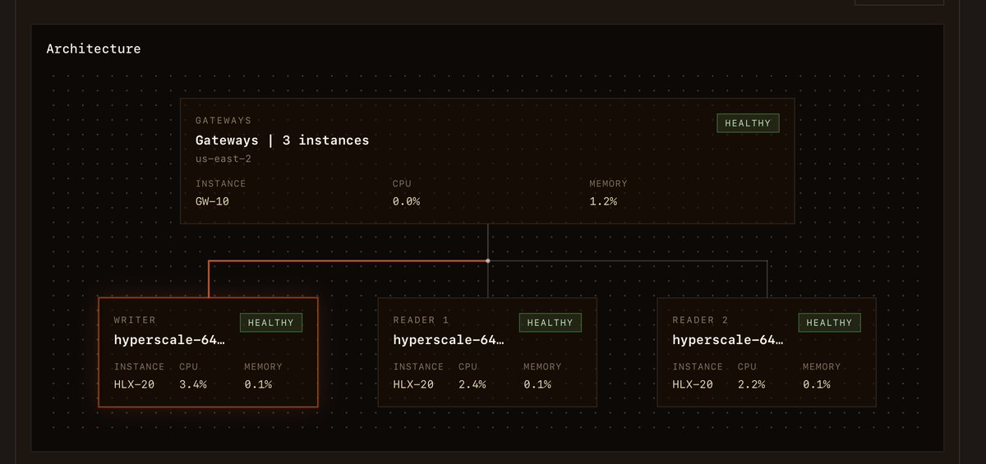Select the Writer hyperscale node card
The width and height of the screenshot is (986, 464).
click(208, 352)
